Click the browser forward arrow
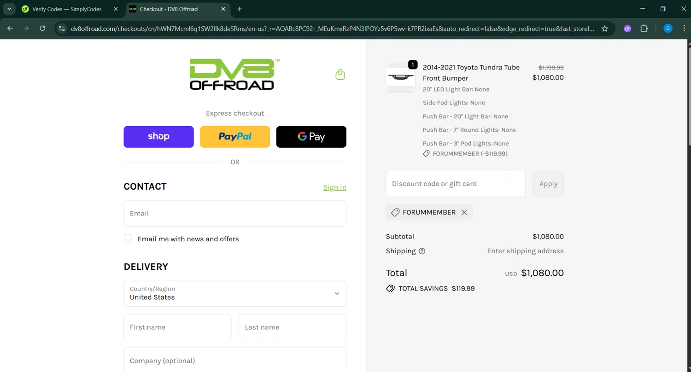Viewport: 691px width, 372px height. pos(26,29)
